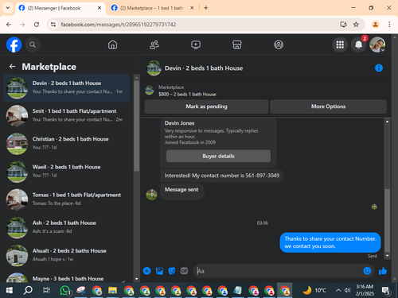Switch to the Messenger | Facebook browser tab
This screenshot has height=298, width=398.
[x=60, y=8]
